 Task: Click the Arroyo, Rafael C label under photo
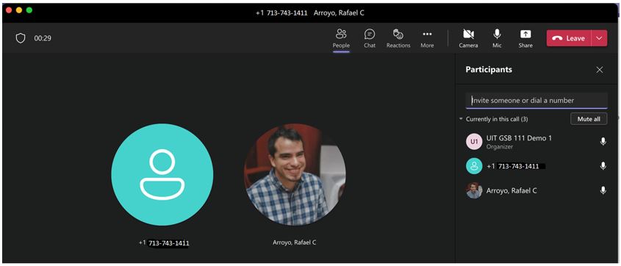pyautogui.click(x=294, y=242)
